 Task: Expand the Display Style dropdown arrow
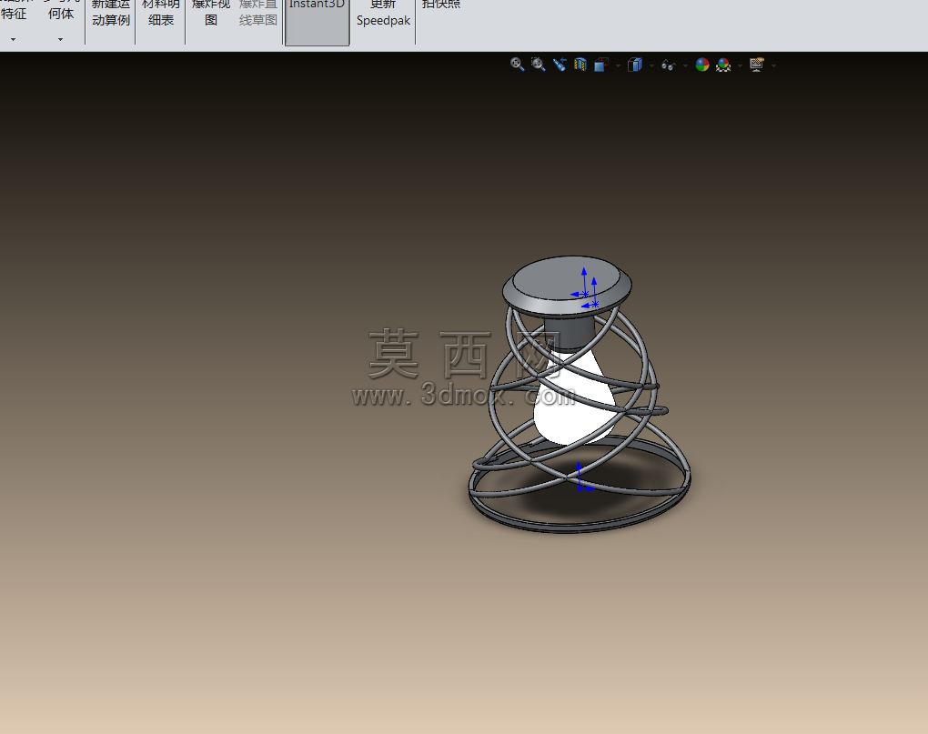(651, 65)
